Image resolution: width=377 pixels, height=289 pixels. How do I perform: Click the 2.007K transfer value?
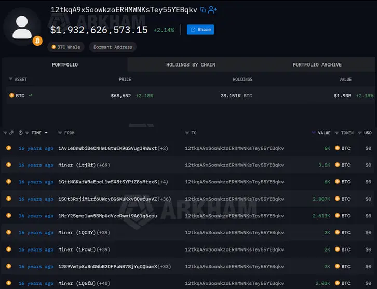tap(321, 199)
